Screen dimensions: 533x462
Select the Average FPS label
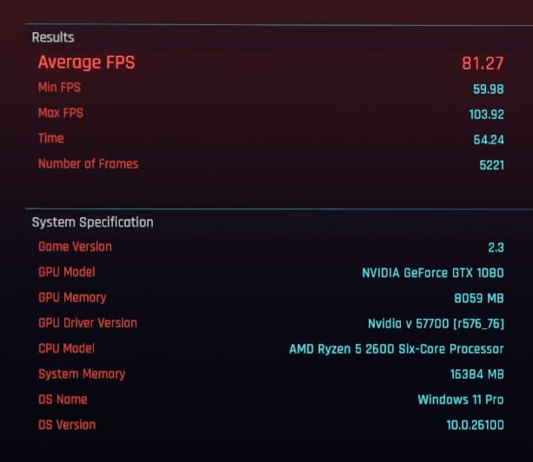coord(87,63)
